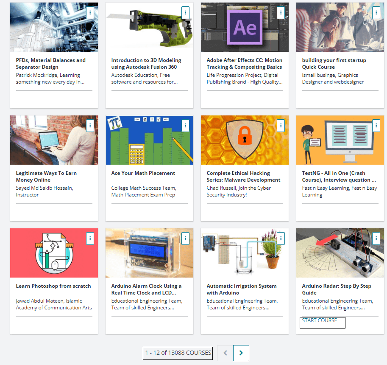Open three-dot menu on Legitimate Ways To Earn card
This screenshot has height=365, width=387.
pos(90,125)
